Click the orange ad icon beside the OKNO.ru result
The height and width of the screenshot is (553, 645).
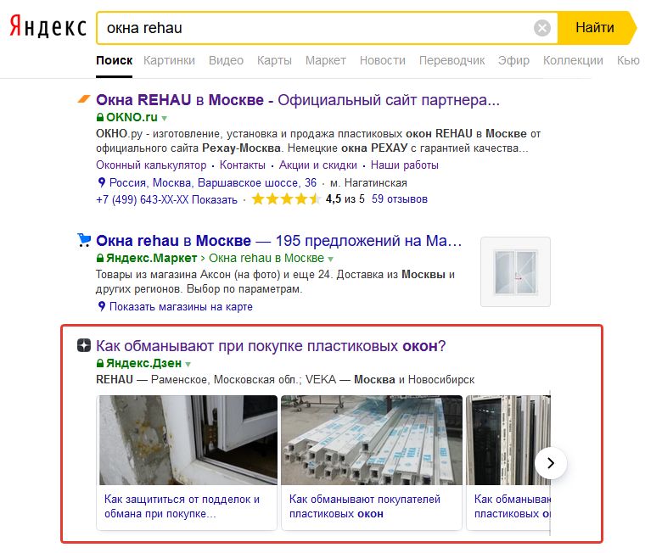(84, 100)
